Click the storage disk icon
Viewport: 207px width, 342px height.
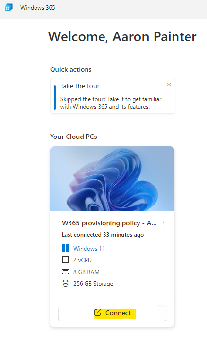(x=66, y=283)
